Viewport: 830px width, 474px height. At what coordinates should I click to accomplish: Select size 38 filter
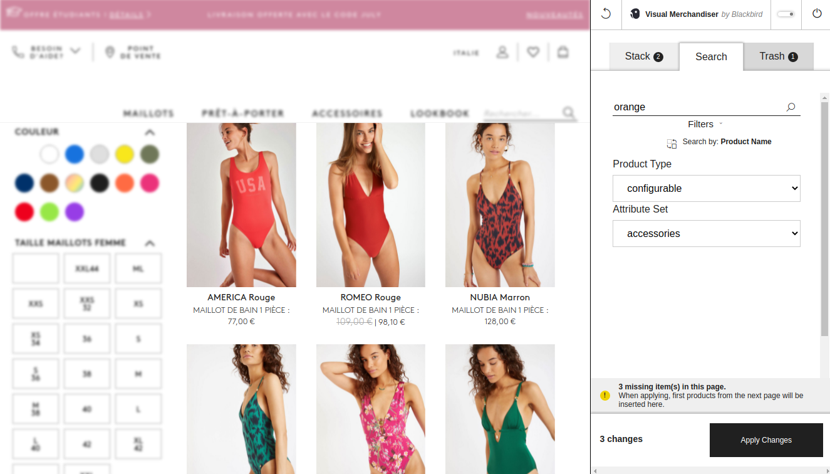point(87,374)
